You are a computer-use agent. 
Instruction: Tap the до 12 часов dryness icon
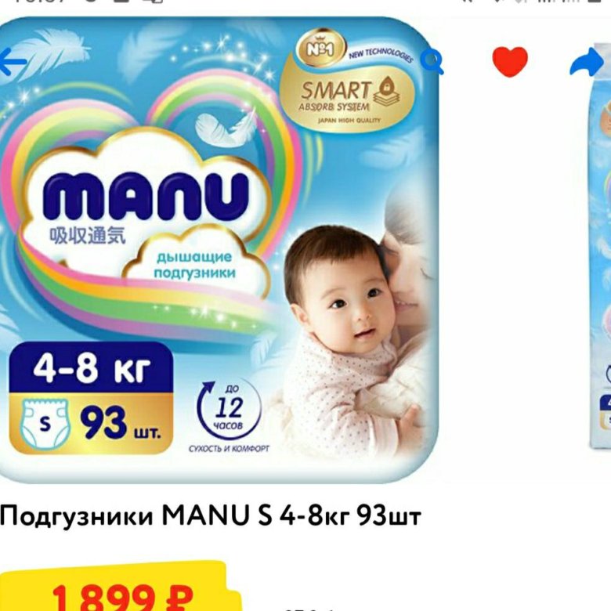coord(229,408)
